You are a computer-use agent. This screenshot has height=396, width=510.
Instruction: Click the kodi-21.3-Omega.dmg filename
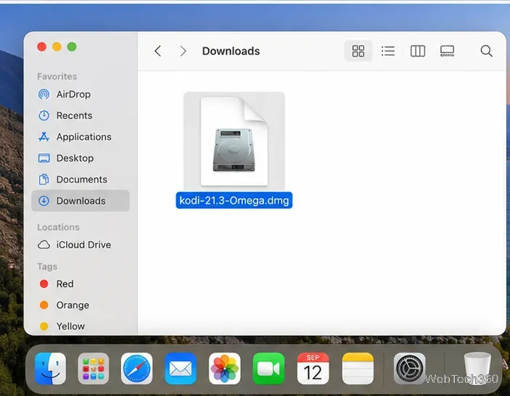tap(234, 200)
